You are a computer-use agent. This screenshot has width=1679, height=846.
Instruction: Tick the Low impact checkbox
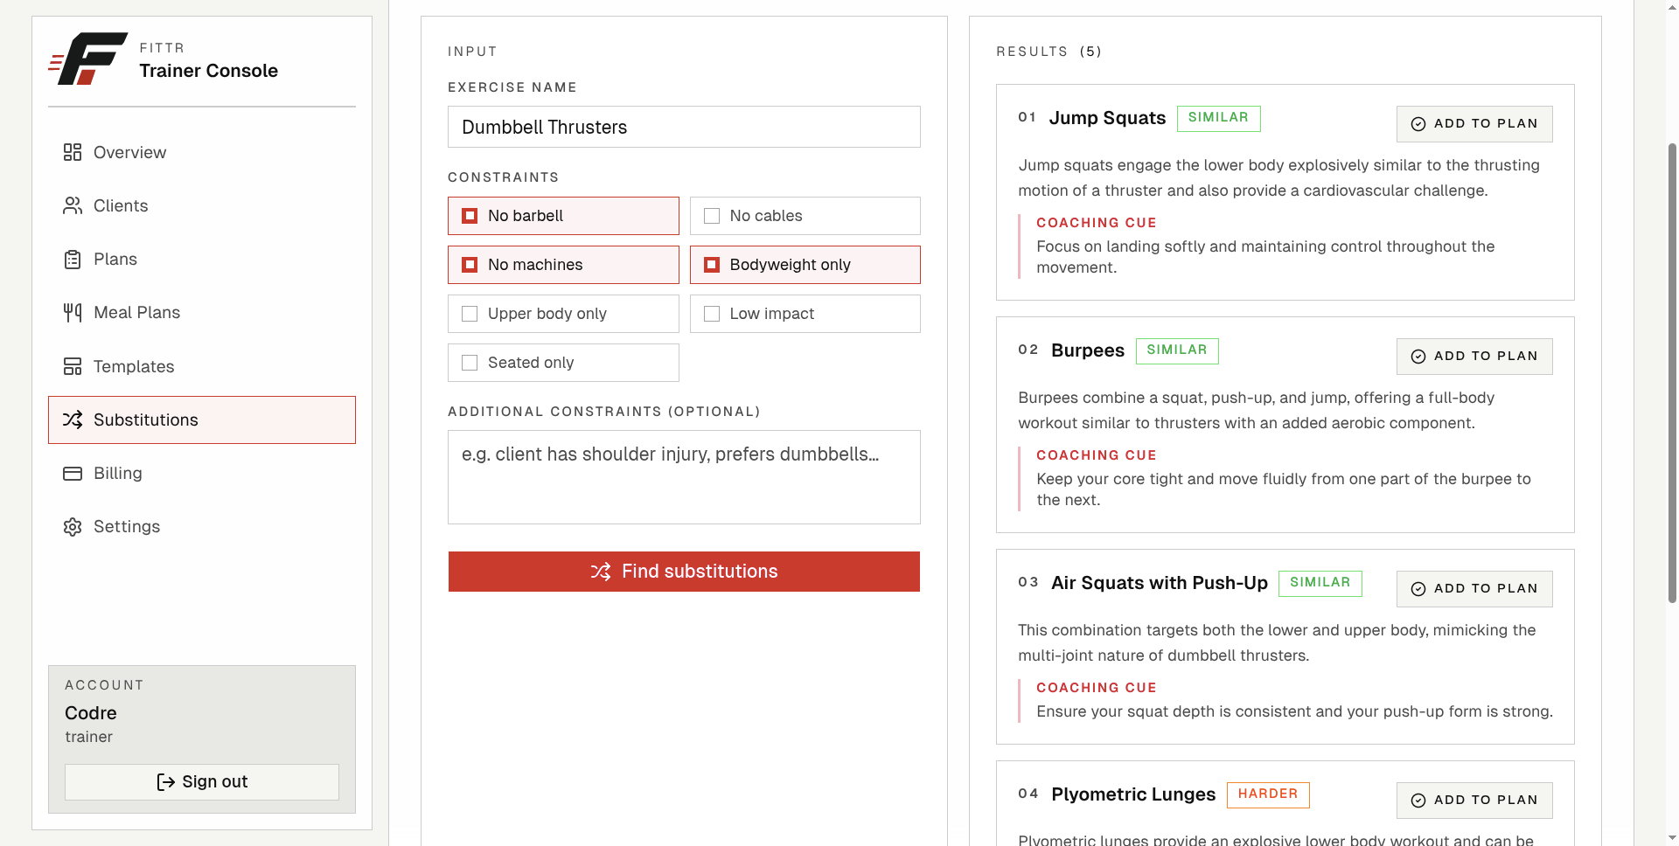pyautogui.click(x=805, y=314)
